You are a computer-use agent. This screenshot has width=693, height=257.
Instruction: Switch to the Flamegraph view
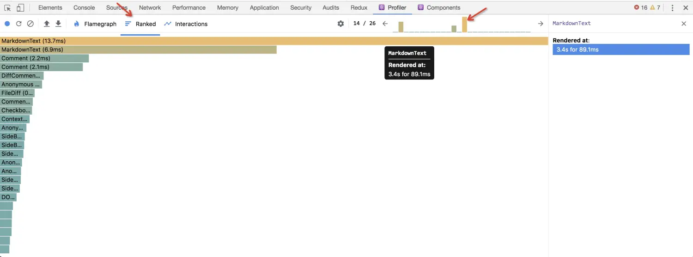95,24
